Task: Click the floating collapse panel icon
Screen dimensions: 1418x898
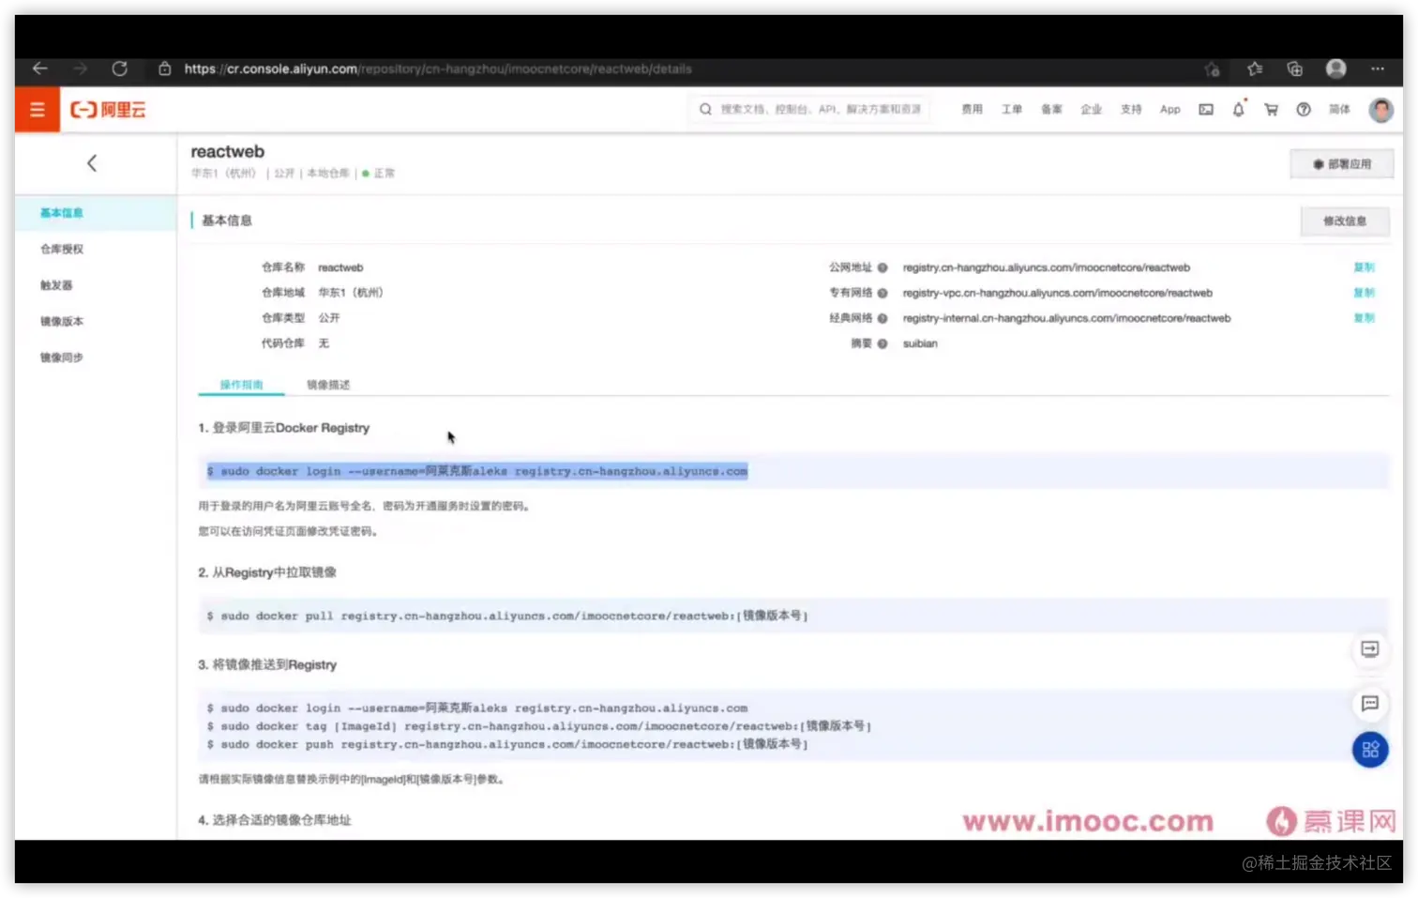Action: (x=1370, y=649)
